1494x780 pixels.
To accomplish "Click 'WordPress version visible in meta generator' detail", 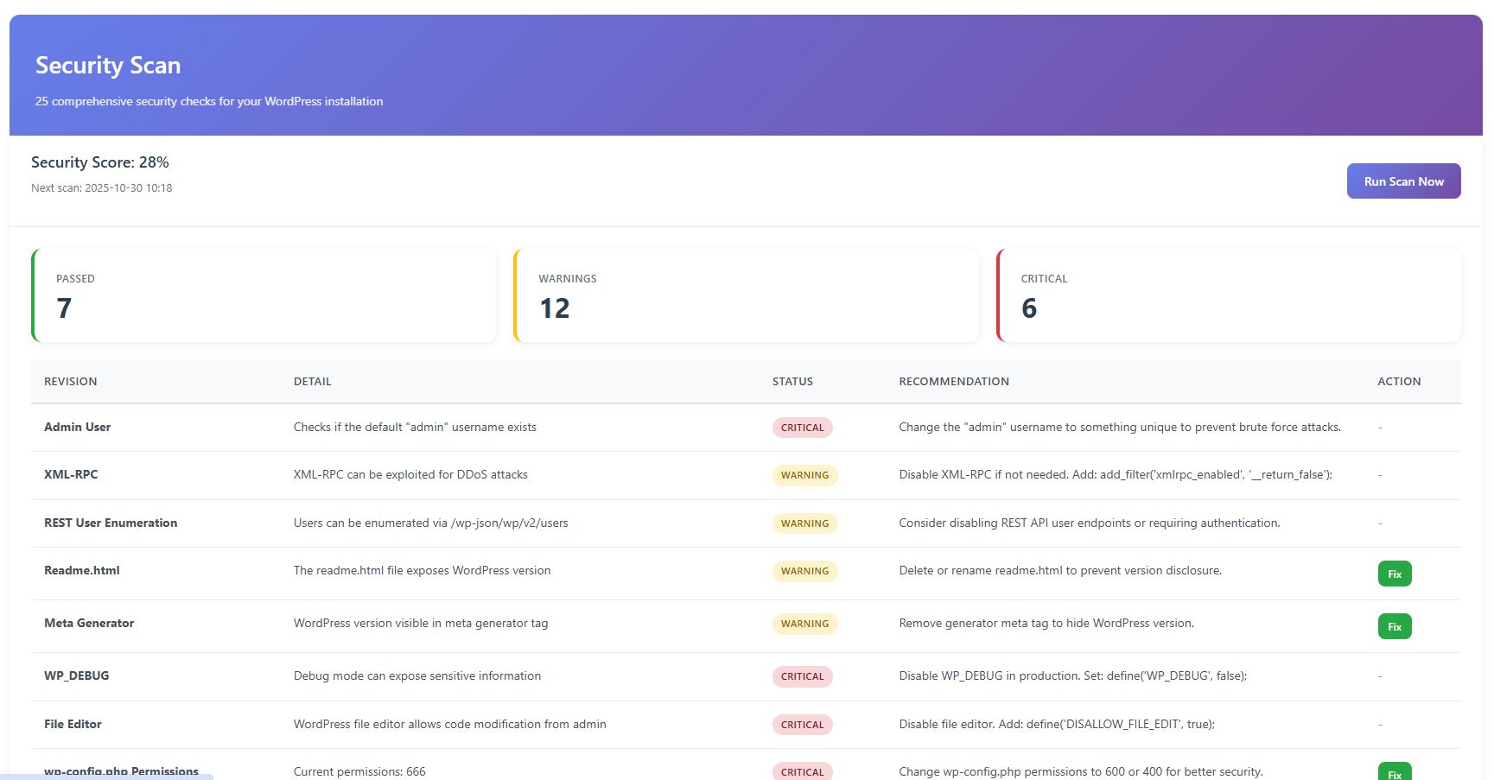I will (421, 623).
